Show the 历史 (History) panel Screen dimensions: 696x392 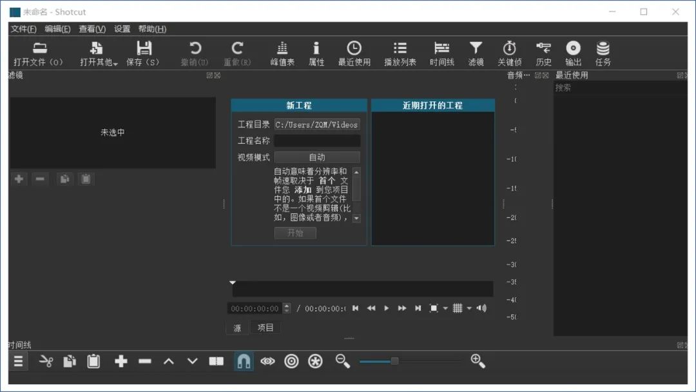(543, 52)
